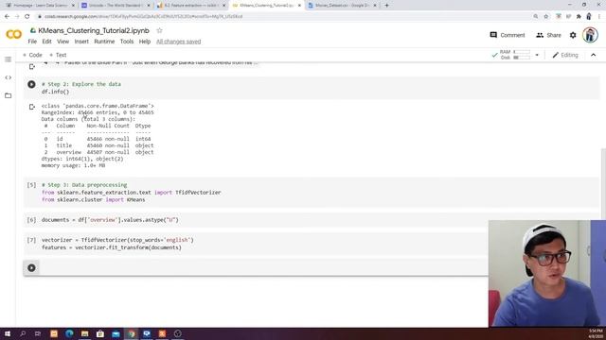Open the table of contents sidebar icon
Viewport: 606px width, 340px height.
click(x=9, y=59)
